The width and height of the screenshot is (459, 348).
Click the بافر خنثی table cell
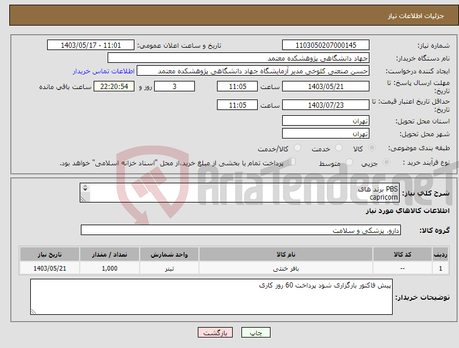[x=286, y=268]
